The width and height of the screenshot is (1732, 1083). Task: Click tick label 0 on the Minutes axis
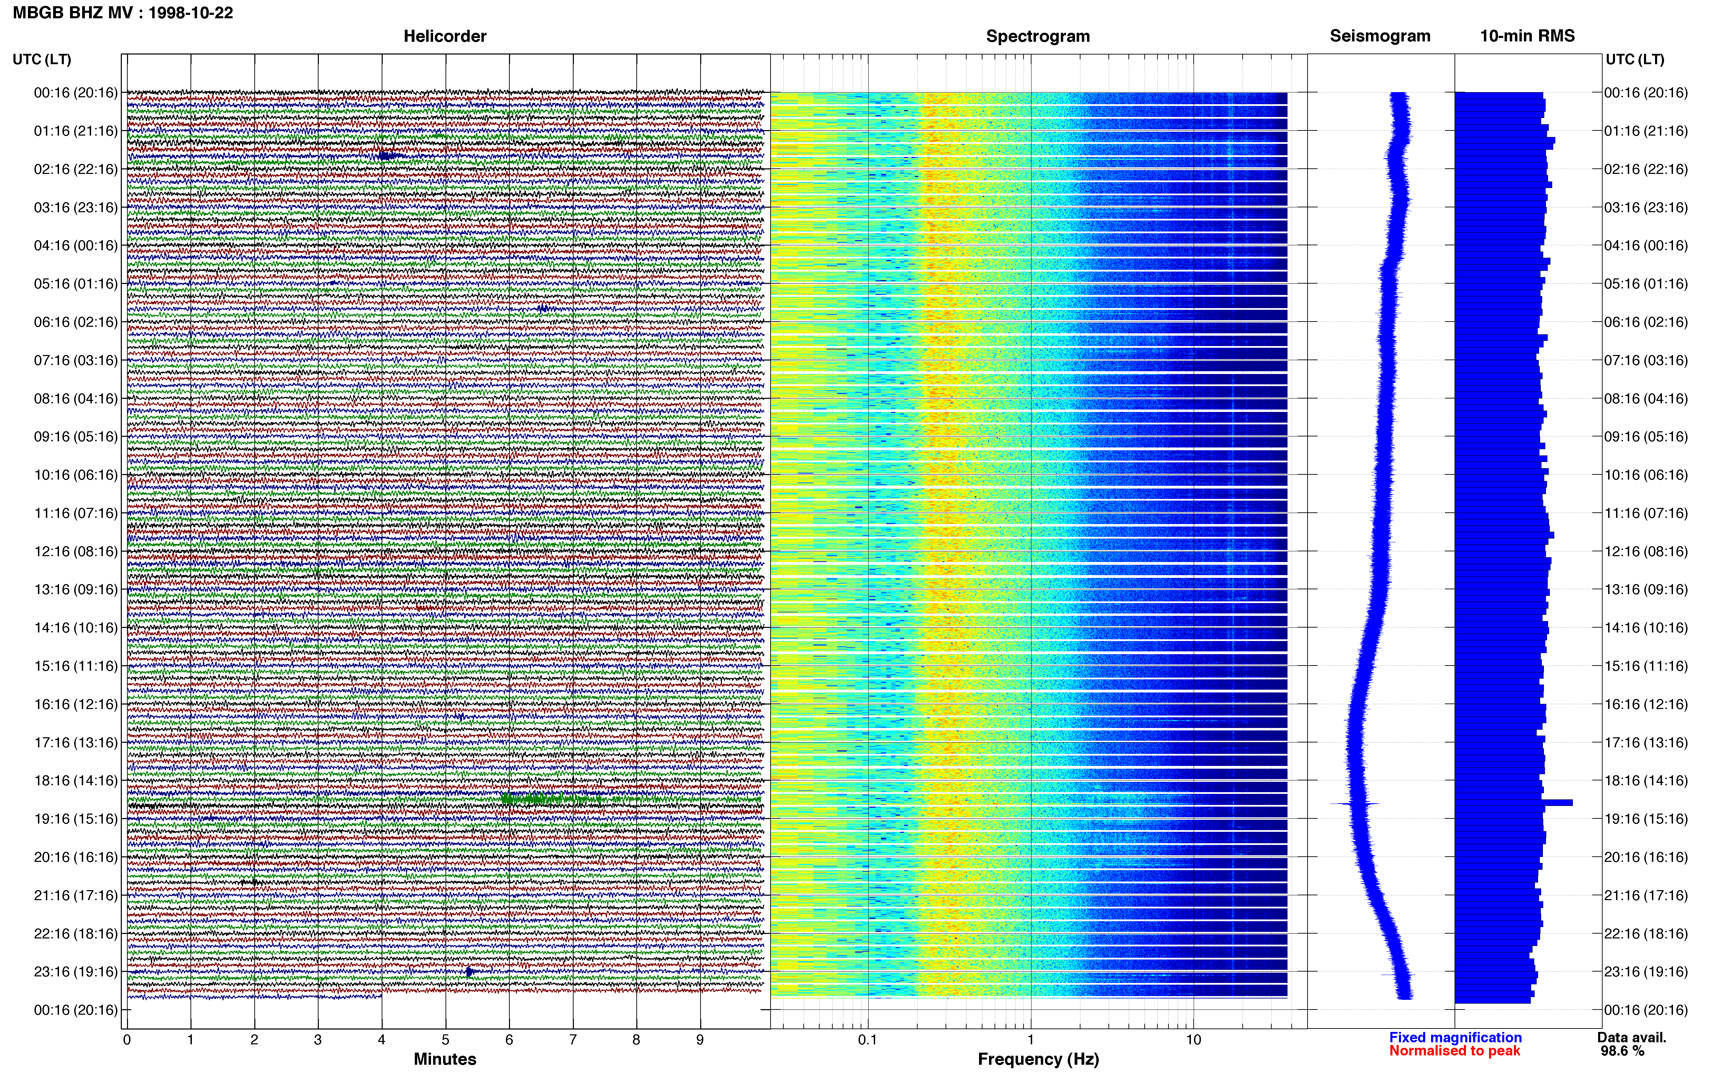tap(127, 1040)
